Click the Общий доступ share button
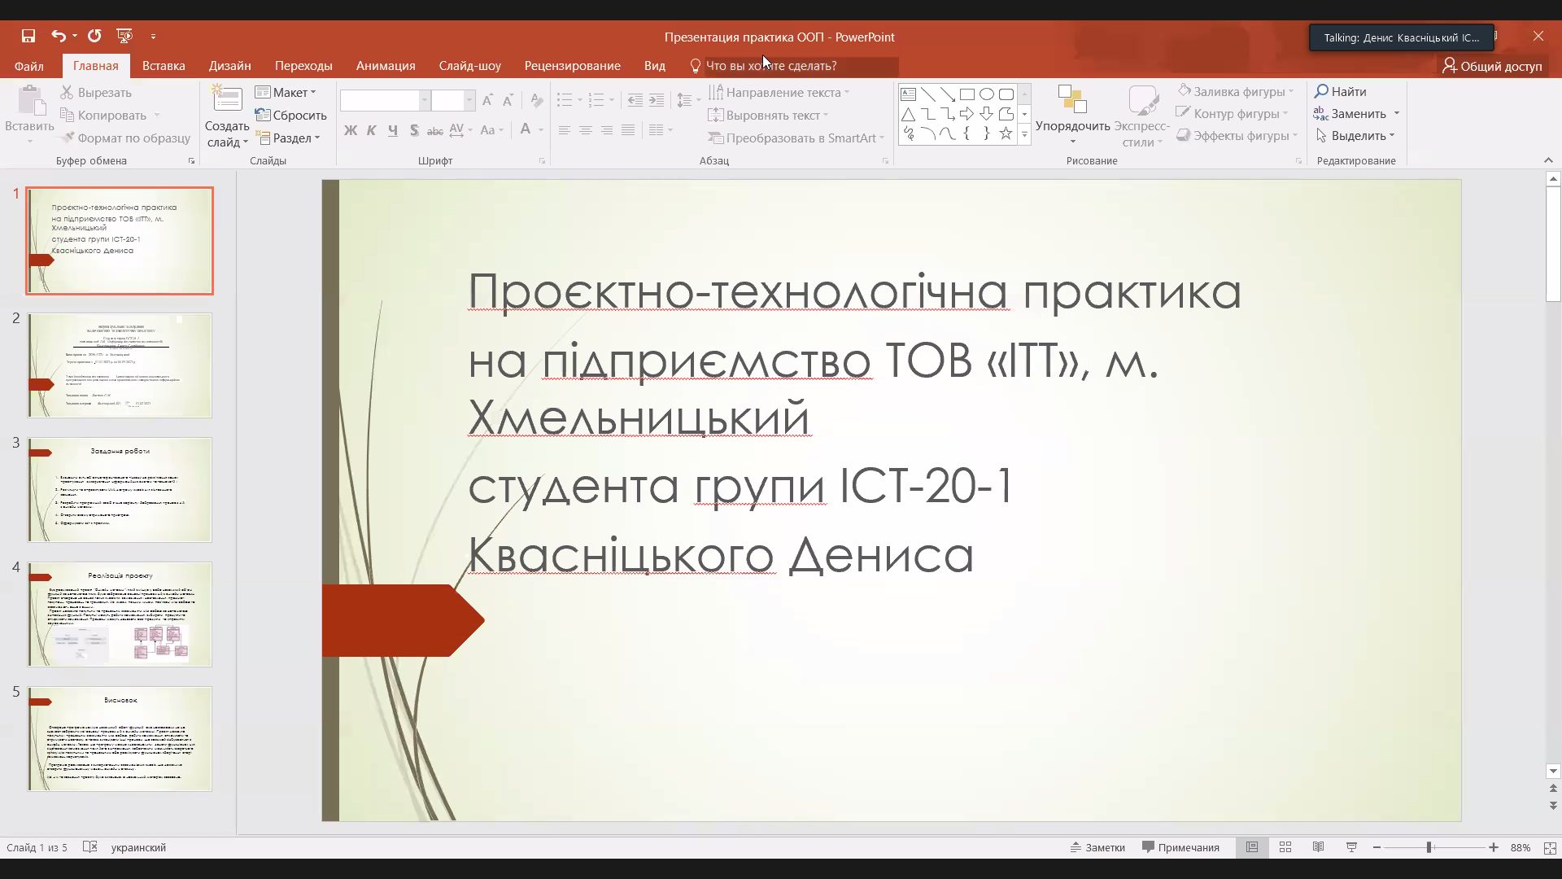The width and height of the screenshot is (1562, 879). (1492, 66)
